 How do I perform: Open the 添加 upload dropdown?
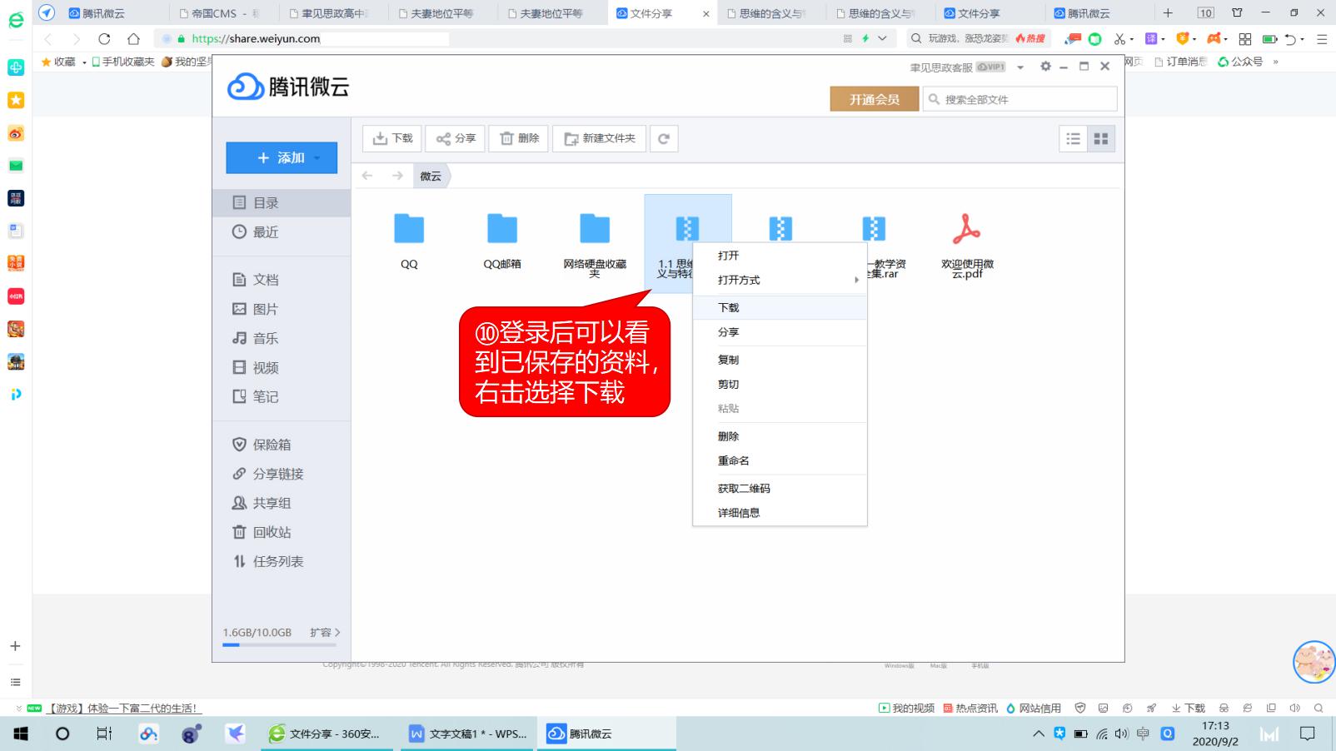click(282, 157)
